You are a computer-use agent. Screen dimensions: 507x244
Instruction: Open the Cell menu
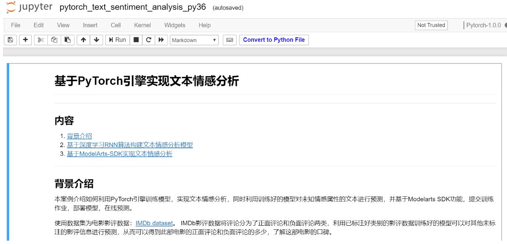[116, 25]
